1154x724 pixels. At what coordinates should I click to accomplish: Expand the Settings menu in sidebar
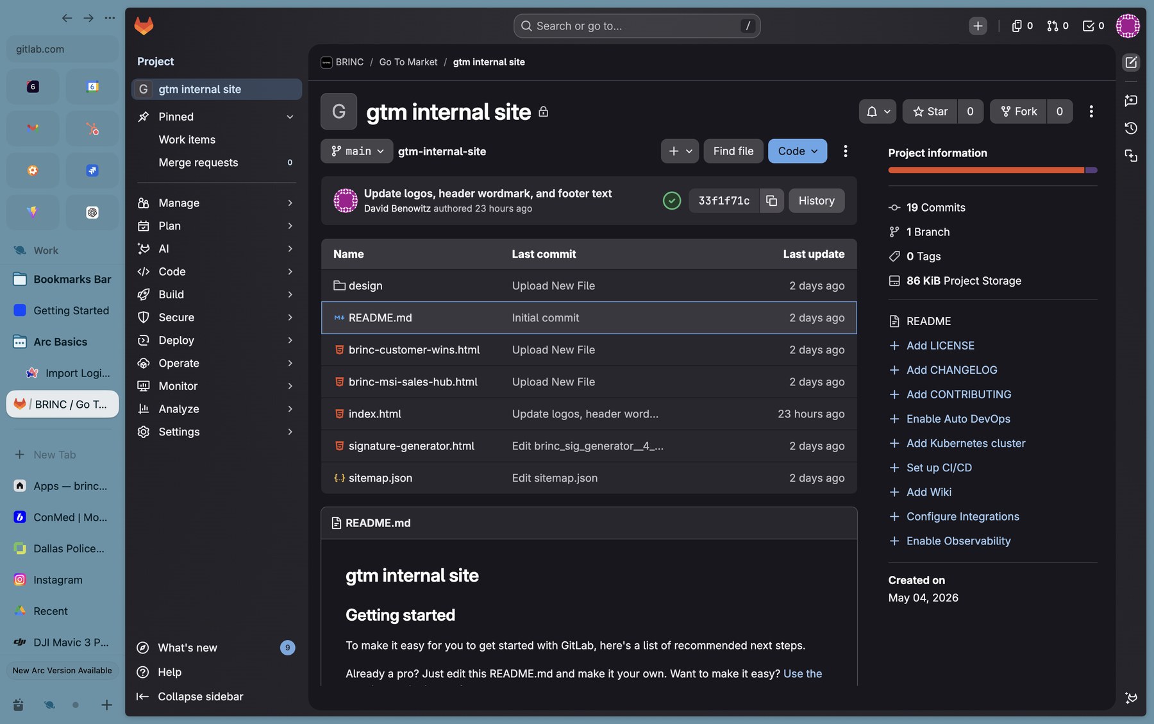(216, 432)
